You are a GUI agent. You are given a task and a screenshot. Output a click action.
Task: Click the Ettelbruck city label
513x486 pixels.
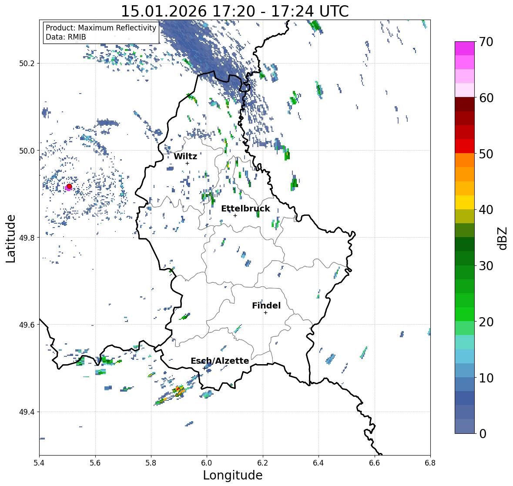[245, 209]
